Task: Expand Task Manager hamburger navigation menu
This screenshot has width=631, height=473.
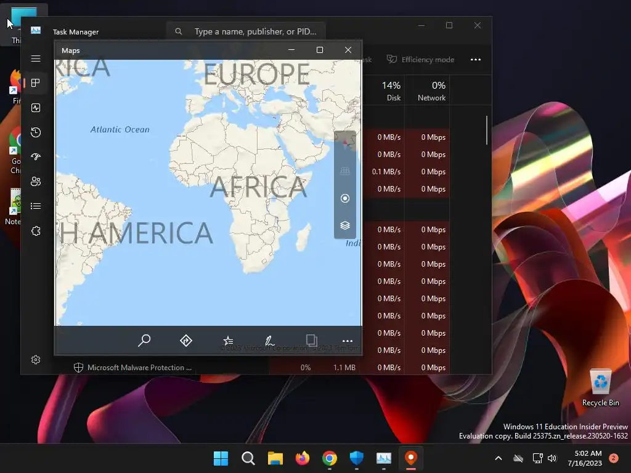Action: coord(36,59)
